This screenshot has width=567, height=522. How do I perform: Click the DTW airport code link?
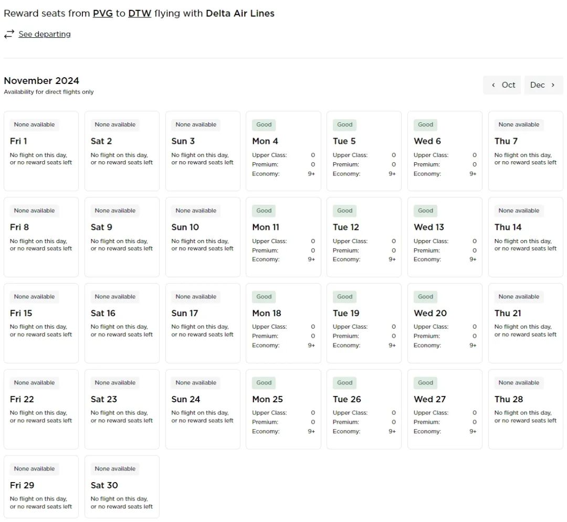pyautogui.click(x=140, y=14)
